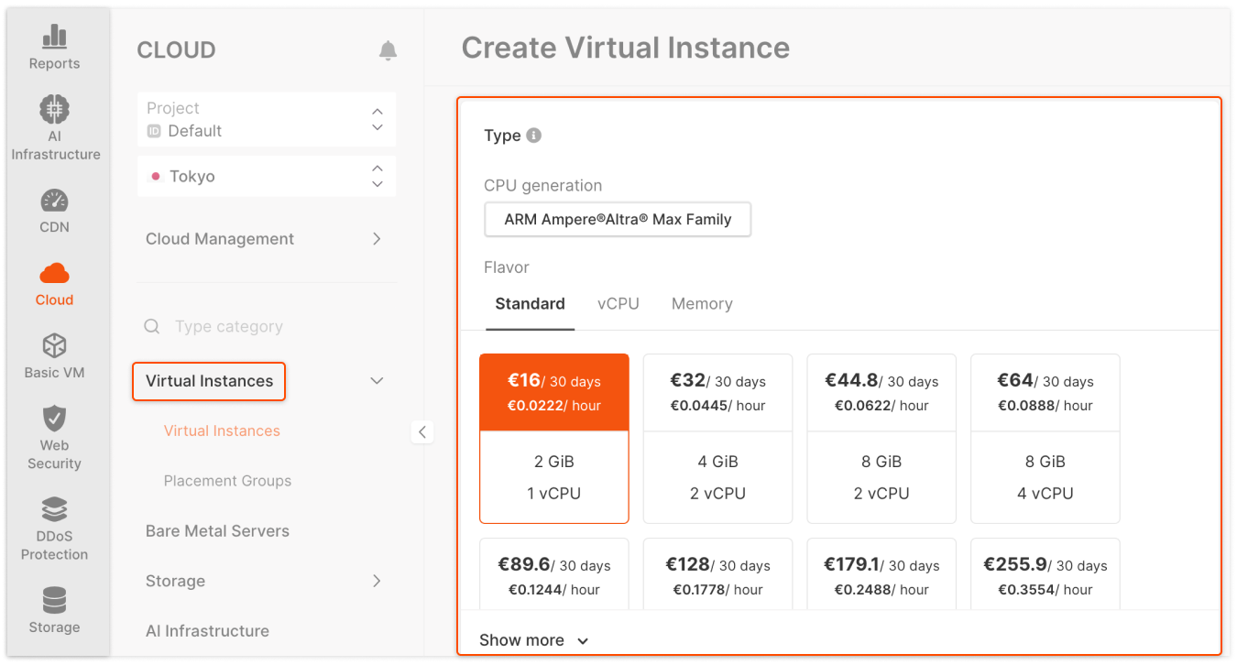Image resolution: width=1237 pixels, height=665 pixels.
Task: Open the Virtual Instances sub-item link
Action: tap(222, 431)
